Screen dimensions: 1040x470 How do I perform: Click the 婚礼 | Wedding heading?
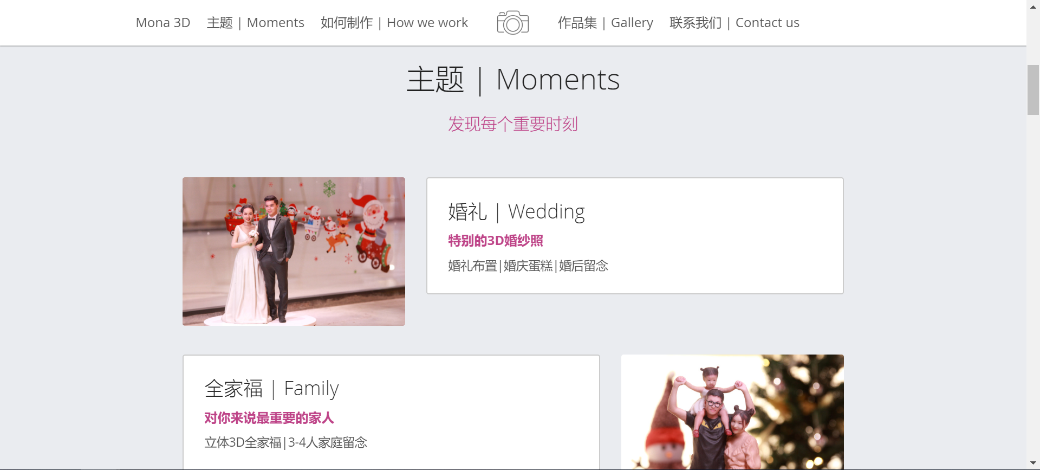point(516,211)
